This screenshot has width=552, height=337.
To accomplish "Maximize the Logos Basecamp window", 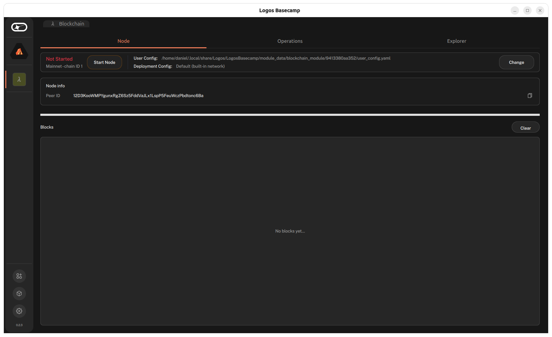I will 527,10.
